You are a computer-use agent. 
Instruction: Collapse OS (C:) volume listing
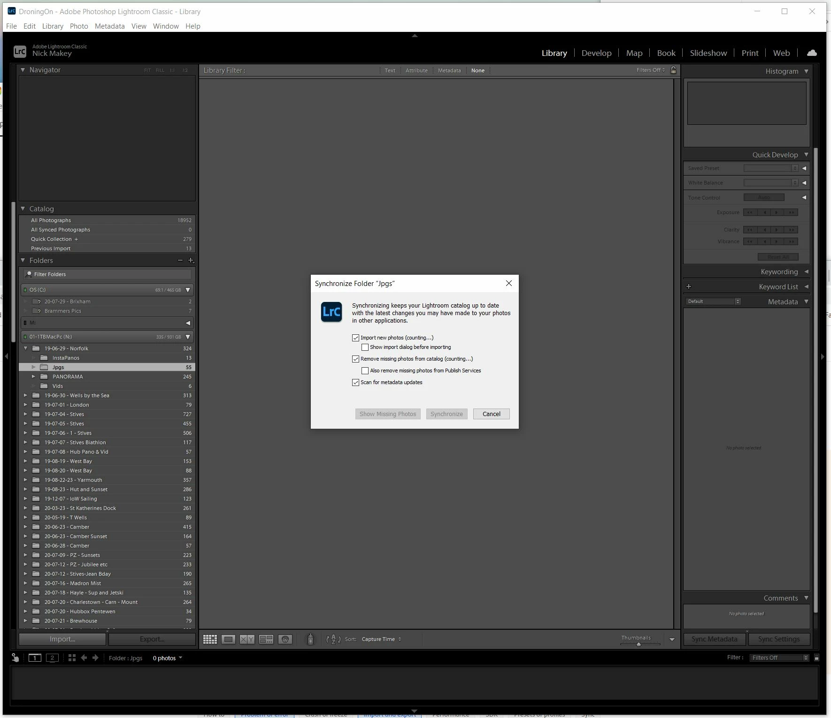(188, 290)
